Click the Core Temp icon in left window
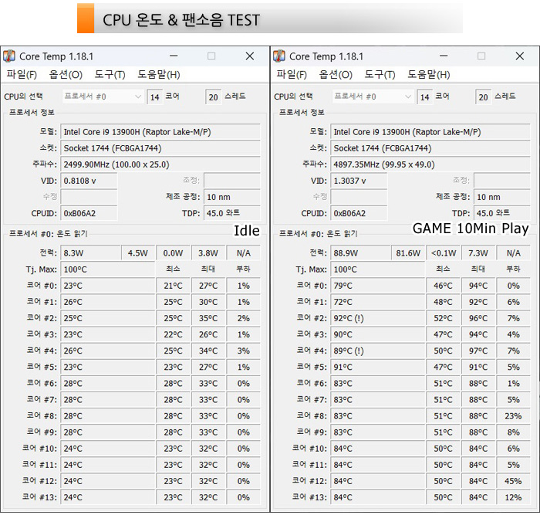This screenshot has height=515, width=540. coord(9,56)
